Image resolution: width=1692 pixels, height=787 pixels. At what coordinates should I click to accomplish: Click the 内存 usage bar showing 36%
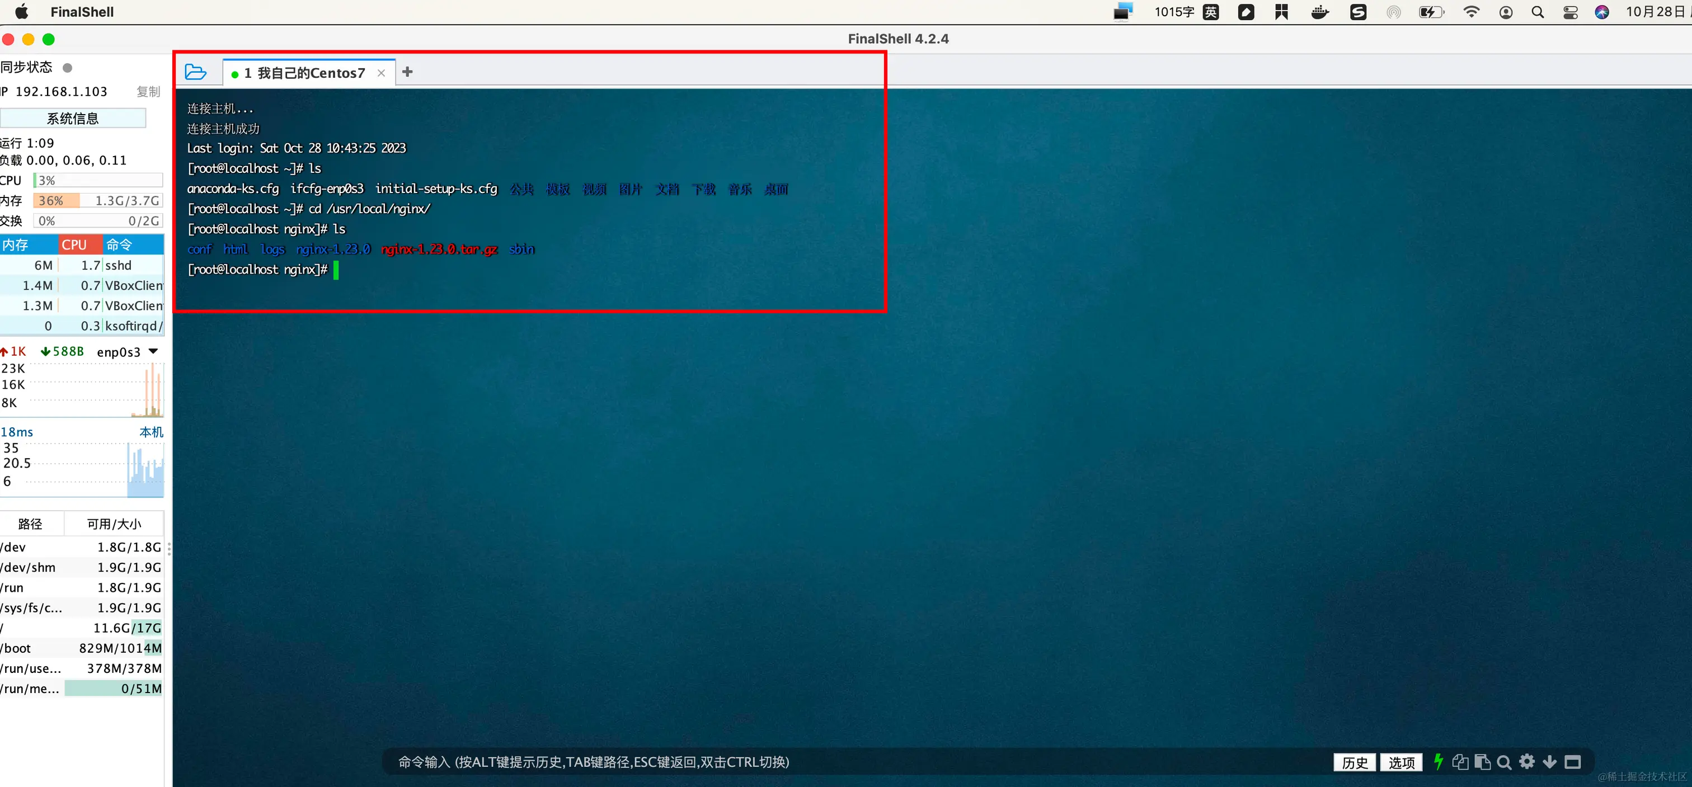tap(98, 201)
